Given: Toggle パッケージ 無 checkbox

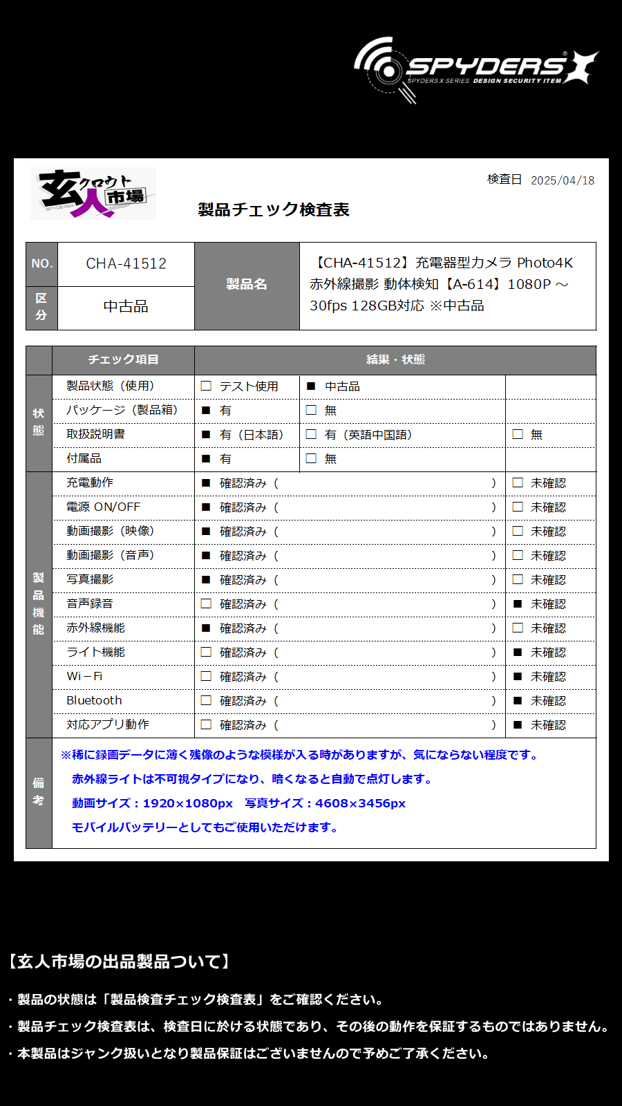Looking at the screenshot, I should click(x=311, y=410).
